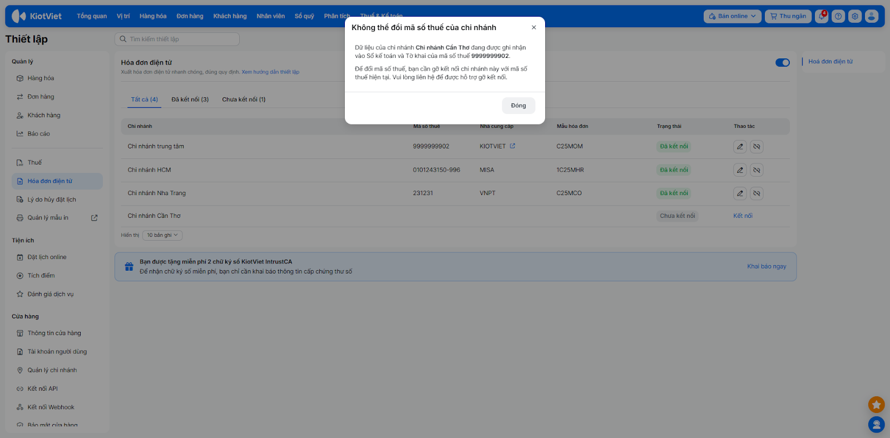Jump to Hoá đơn điện tử anchor on right
The image size is (890, 438).
pos(830,62)
